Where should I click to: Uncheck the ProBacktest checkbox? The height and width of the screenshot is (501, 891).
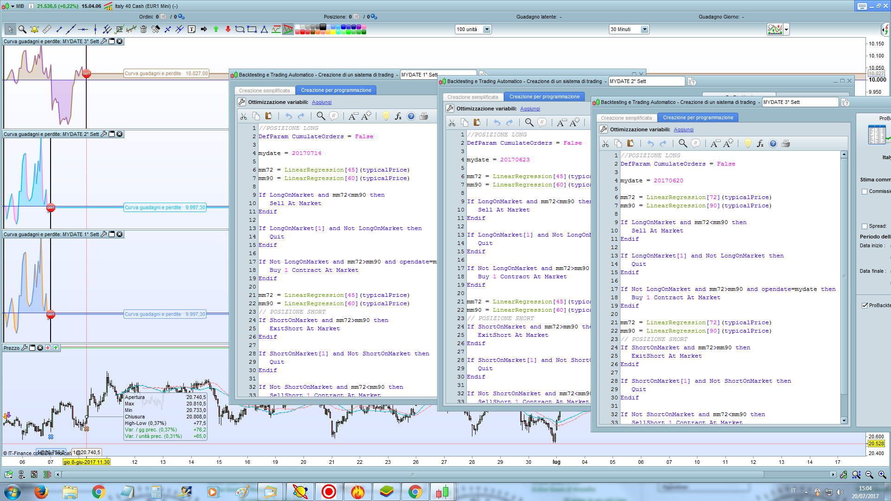(x=865, y=305)
